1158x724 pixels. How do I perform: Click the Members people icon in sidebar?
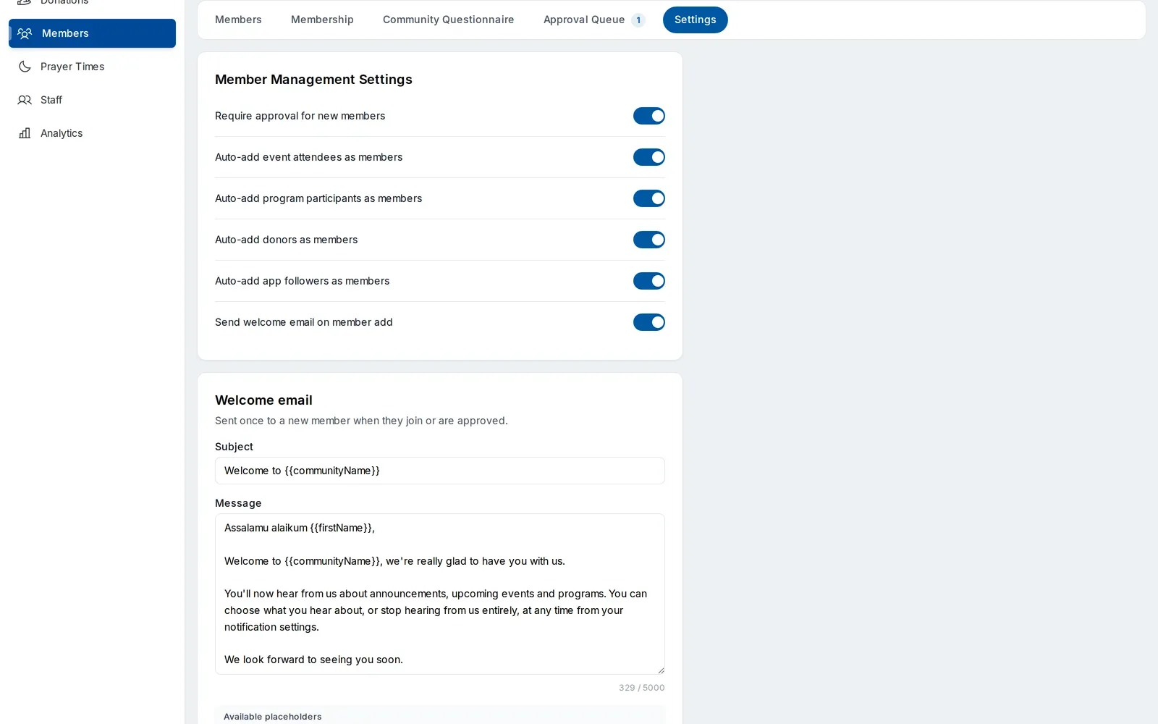(x=25, y=33)
